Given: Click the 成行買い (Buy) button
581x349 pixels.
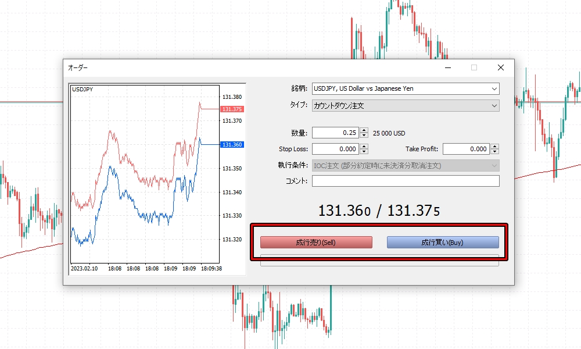Looking at the screenshot, I should coord(443,243).
